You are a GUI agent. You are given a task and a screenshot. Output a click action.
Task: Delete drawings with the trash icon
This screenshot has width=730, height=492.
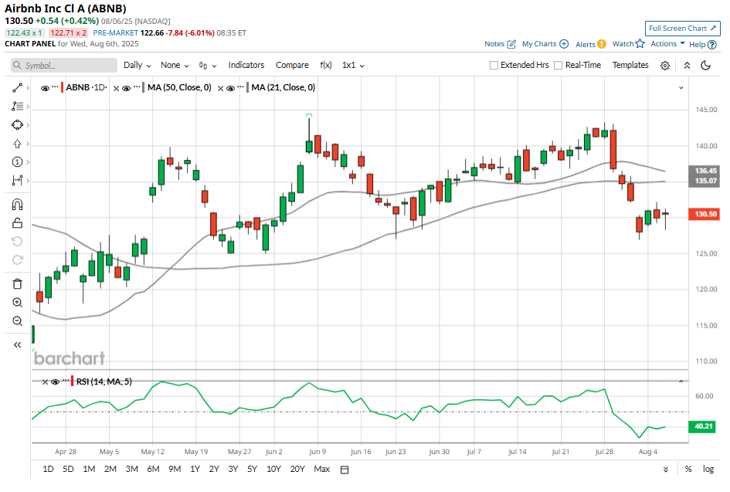[x=17, y=284]
